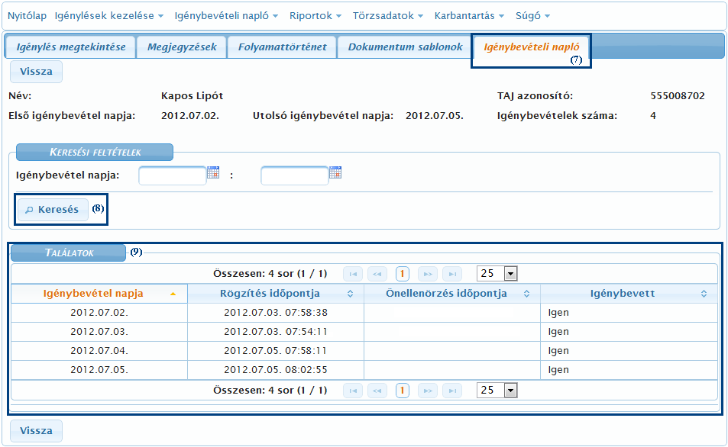Go to Nyitólap home page
This screenshot has height=447, width=728.
[x=27, y=16]
